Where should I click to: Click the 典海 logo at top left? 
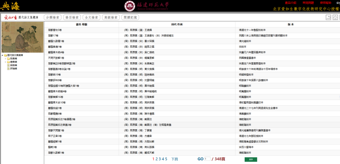coord(10,6)
